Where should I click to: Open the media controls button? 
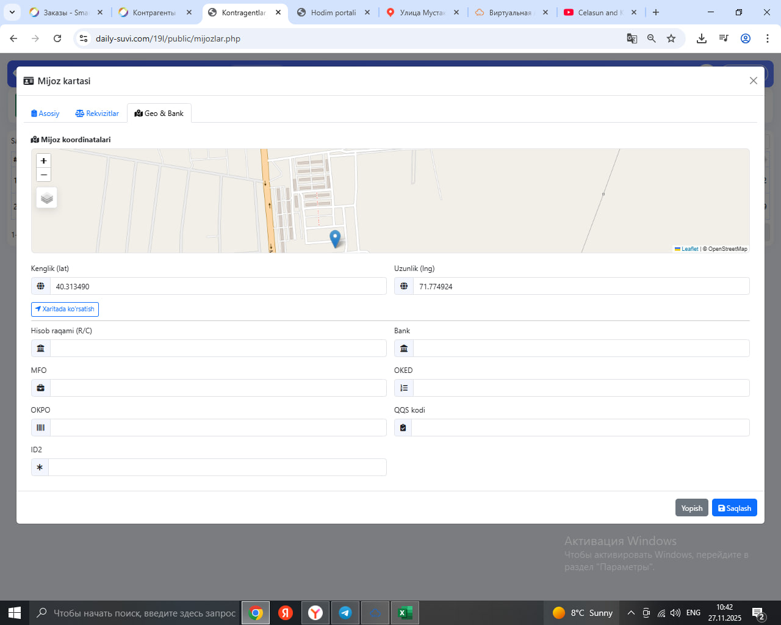[724, 38]
